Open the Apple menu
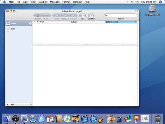Viewport: 165px width, 124px height. click(x=4, y=2)
